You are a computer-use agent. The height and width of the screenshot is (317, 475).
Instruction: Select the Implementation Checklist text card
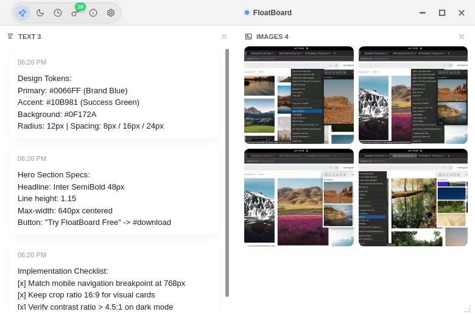(x=114, y=276)
